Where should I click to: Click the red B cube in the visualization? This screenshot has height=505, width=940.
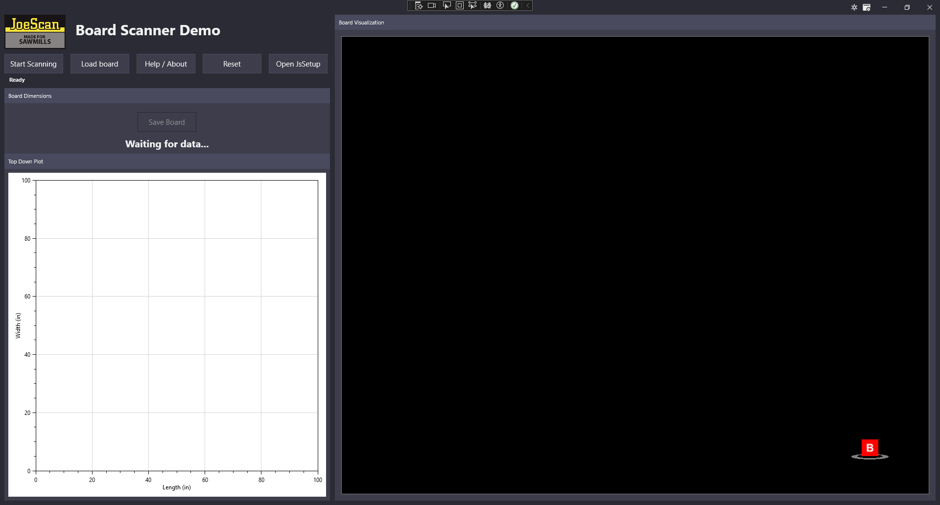click(x=870, y=447)
